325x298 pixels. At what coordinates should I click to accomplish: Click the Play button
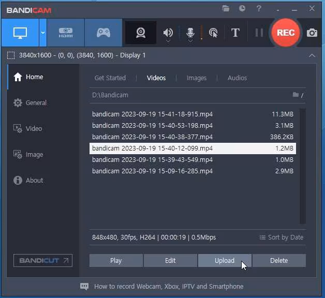(116, 260)
